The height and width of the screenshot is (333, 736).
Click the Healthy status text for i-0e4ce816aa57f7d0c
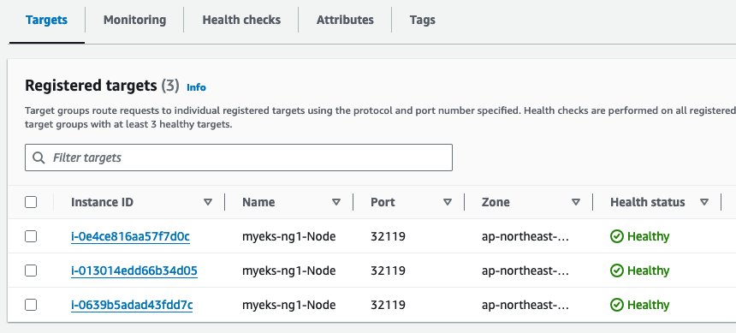coord(649,236)
